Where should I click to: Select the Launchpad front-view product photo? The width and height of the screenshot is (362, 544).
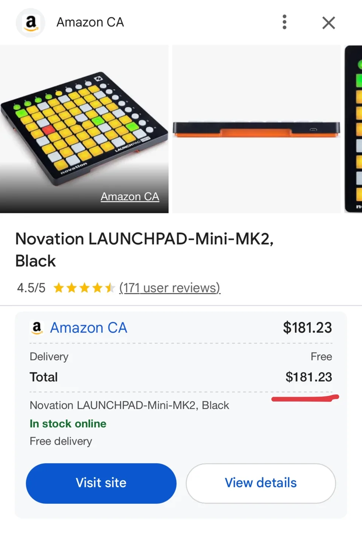tap(84, 128)
